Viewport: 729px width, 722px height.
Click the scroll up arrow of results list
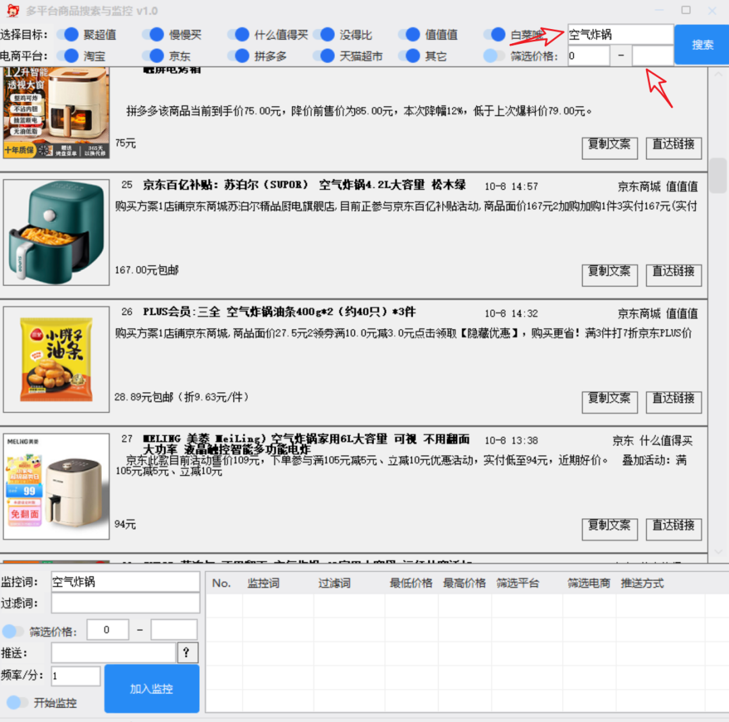pyautogui.click(x=718, y=74)
